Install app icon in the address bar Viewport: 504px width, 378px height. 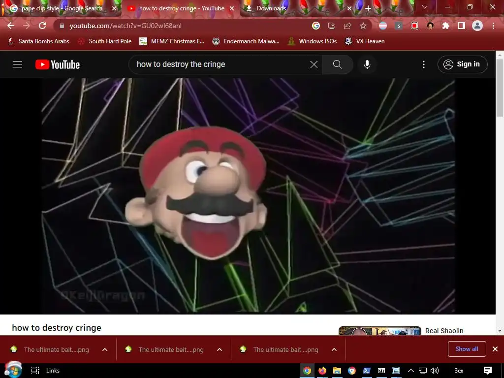pyautogui.click(x=331, y=26)
